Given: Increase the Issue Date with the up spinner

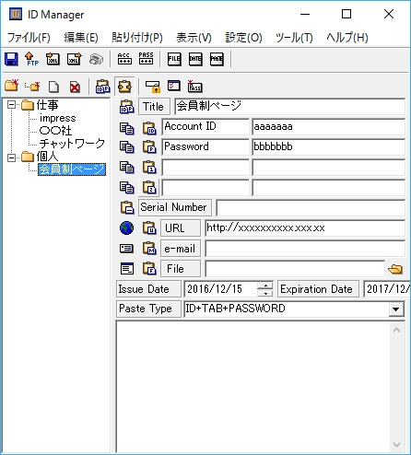Looking at the screenshot, I should [264, 286].
